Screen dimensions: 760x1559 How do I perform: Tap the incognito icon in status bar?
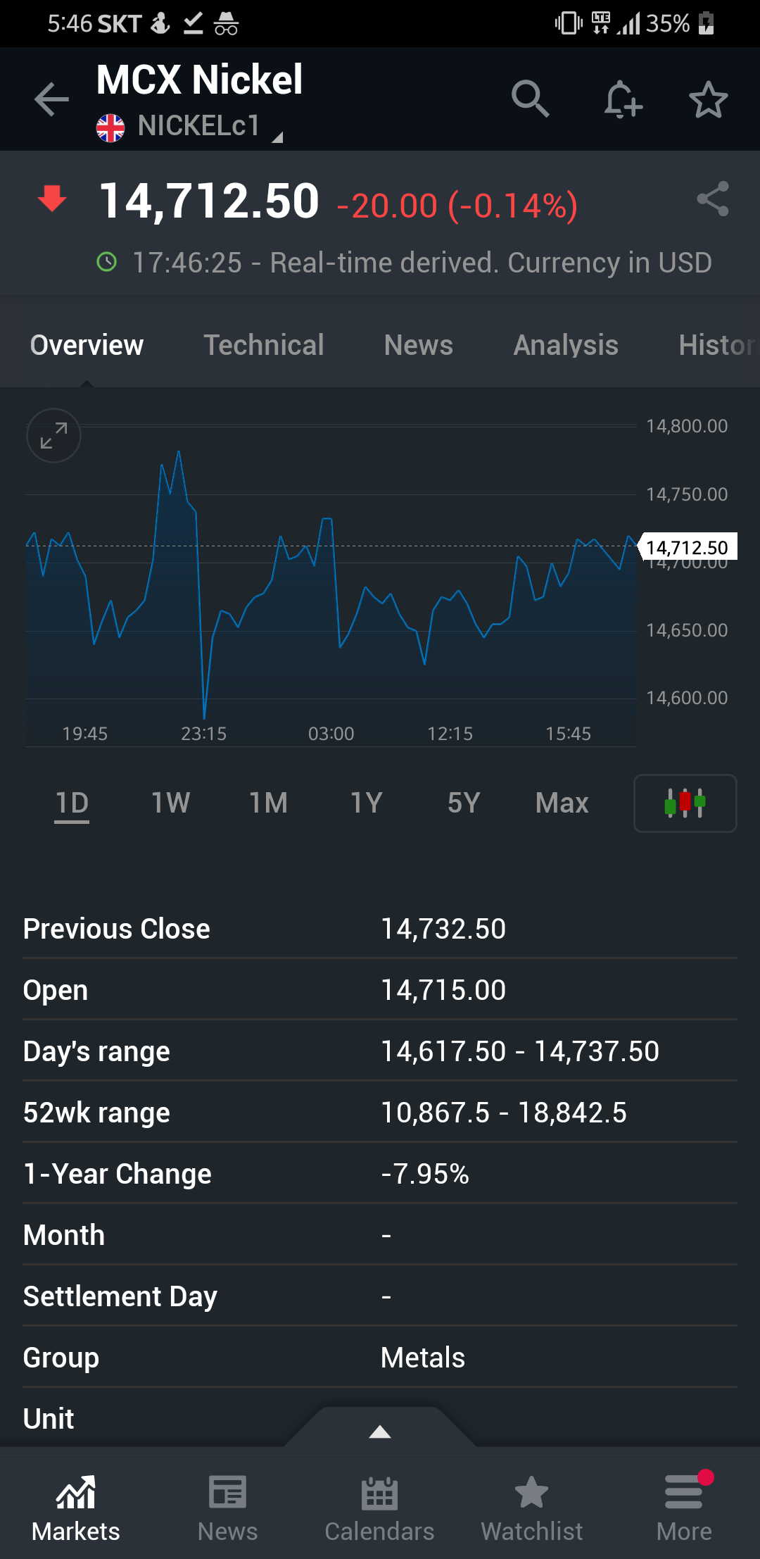226,23
